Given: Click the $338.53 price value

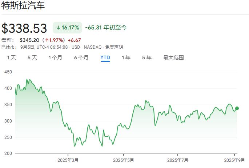Looking at the screenshot, I should [24, 28].
